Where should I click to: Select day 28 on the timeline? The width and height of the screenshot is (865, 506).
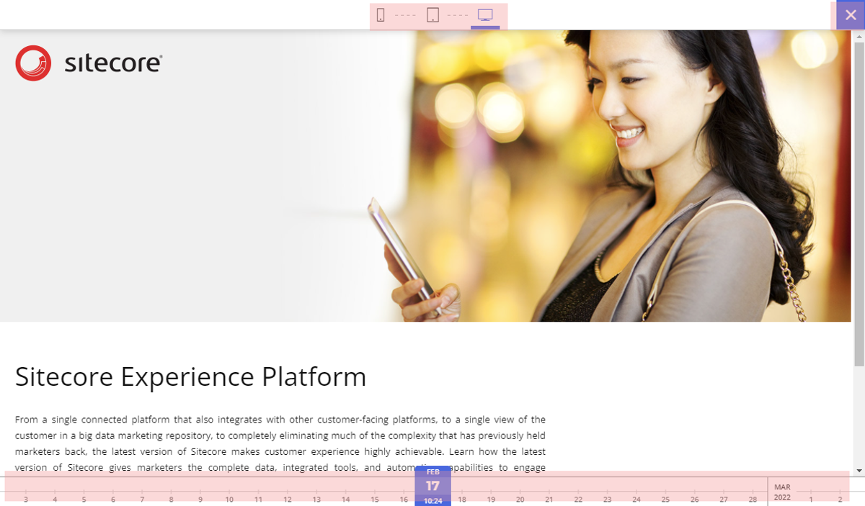(x=753, y=499)
